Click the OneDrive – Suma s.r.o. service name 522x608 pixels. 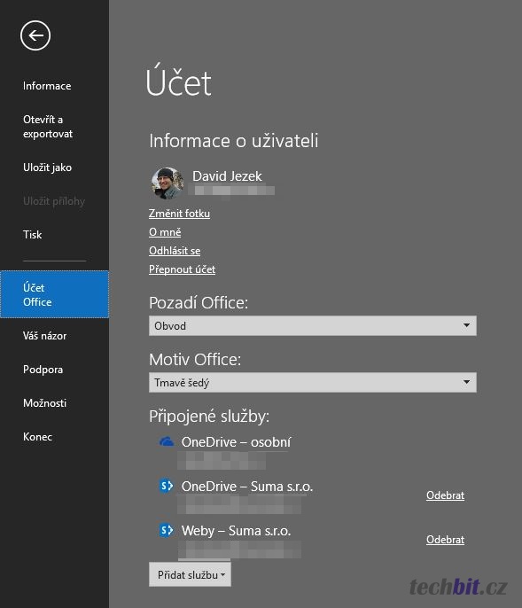(x=247, y=487)
